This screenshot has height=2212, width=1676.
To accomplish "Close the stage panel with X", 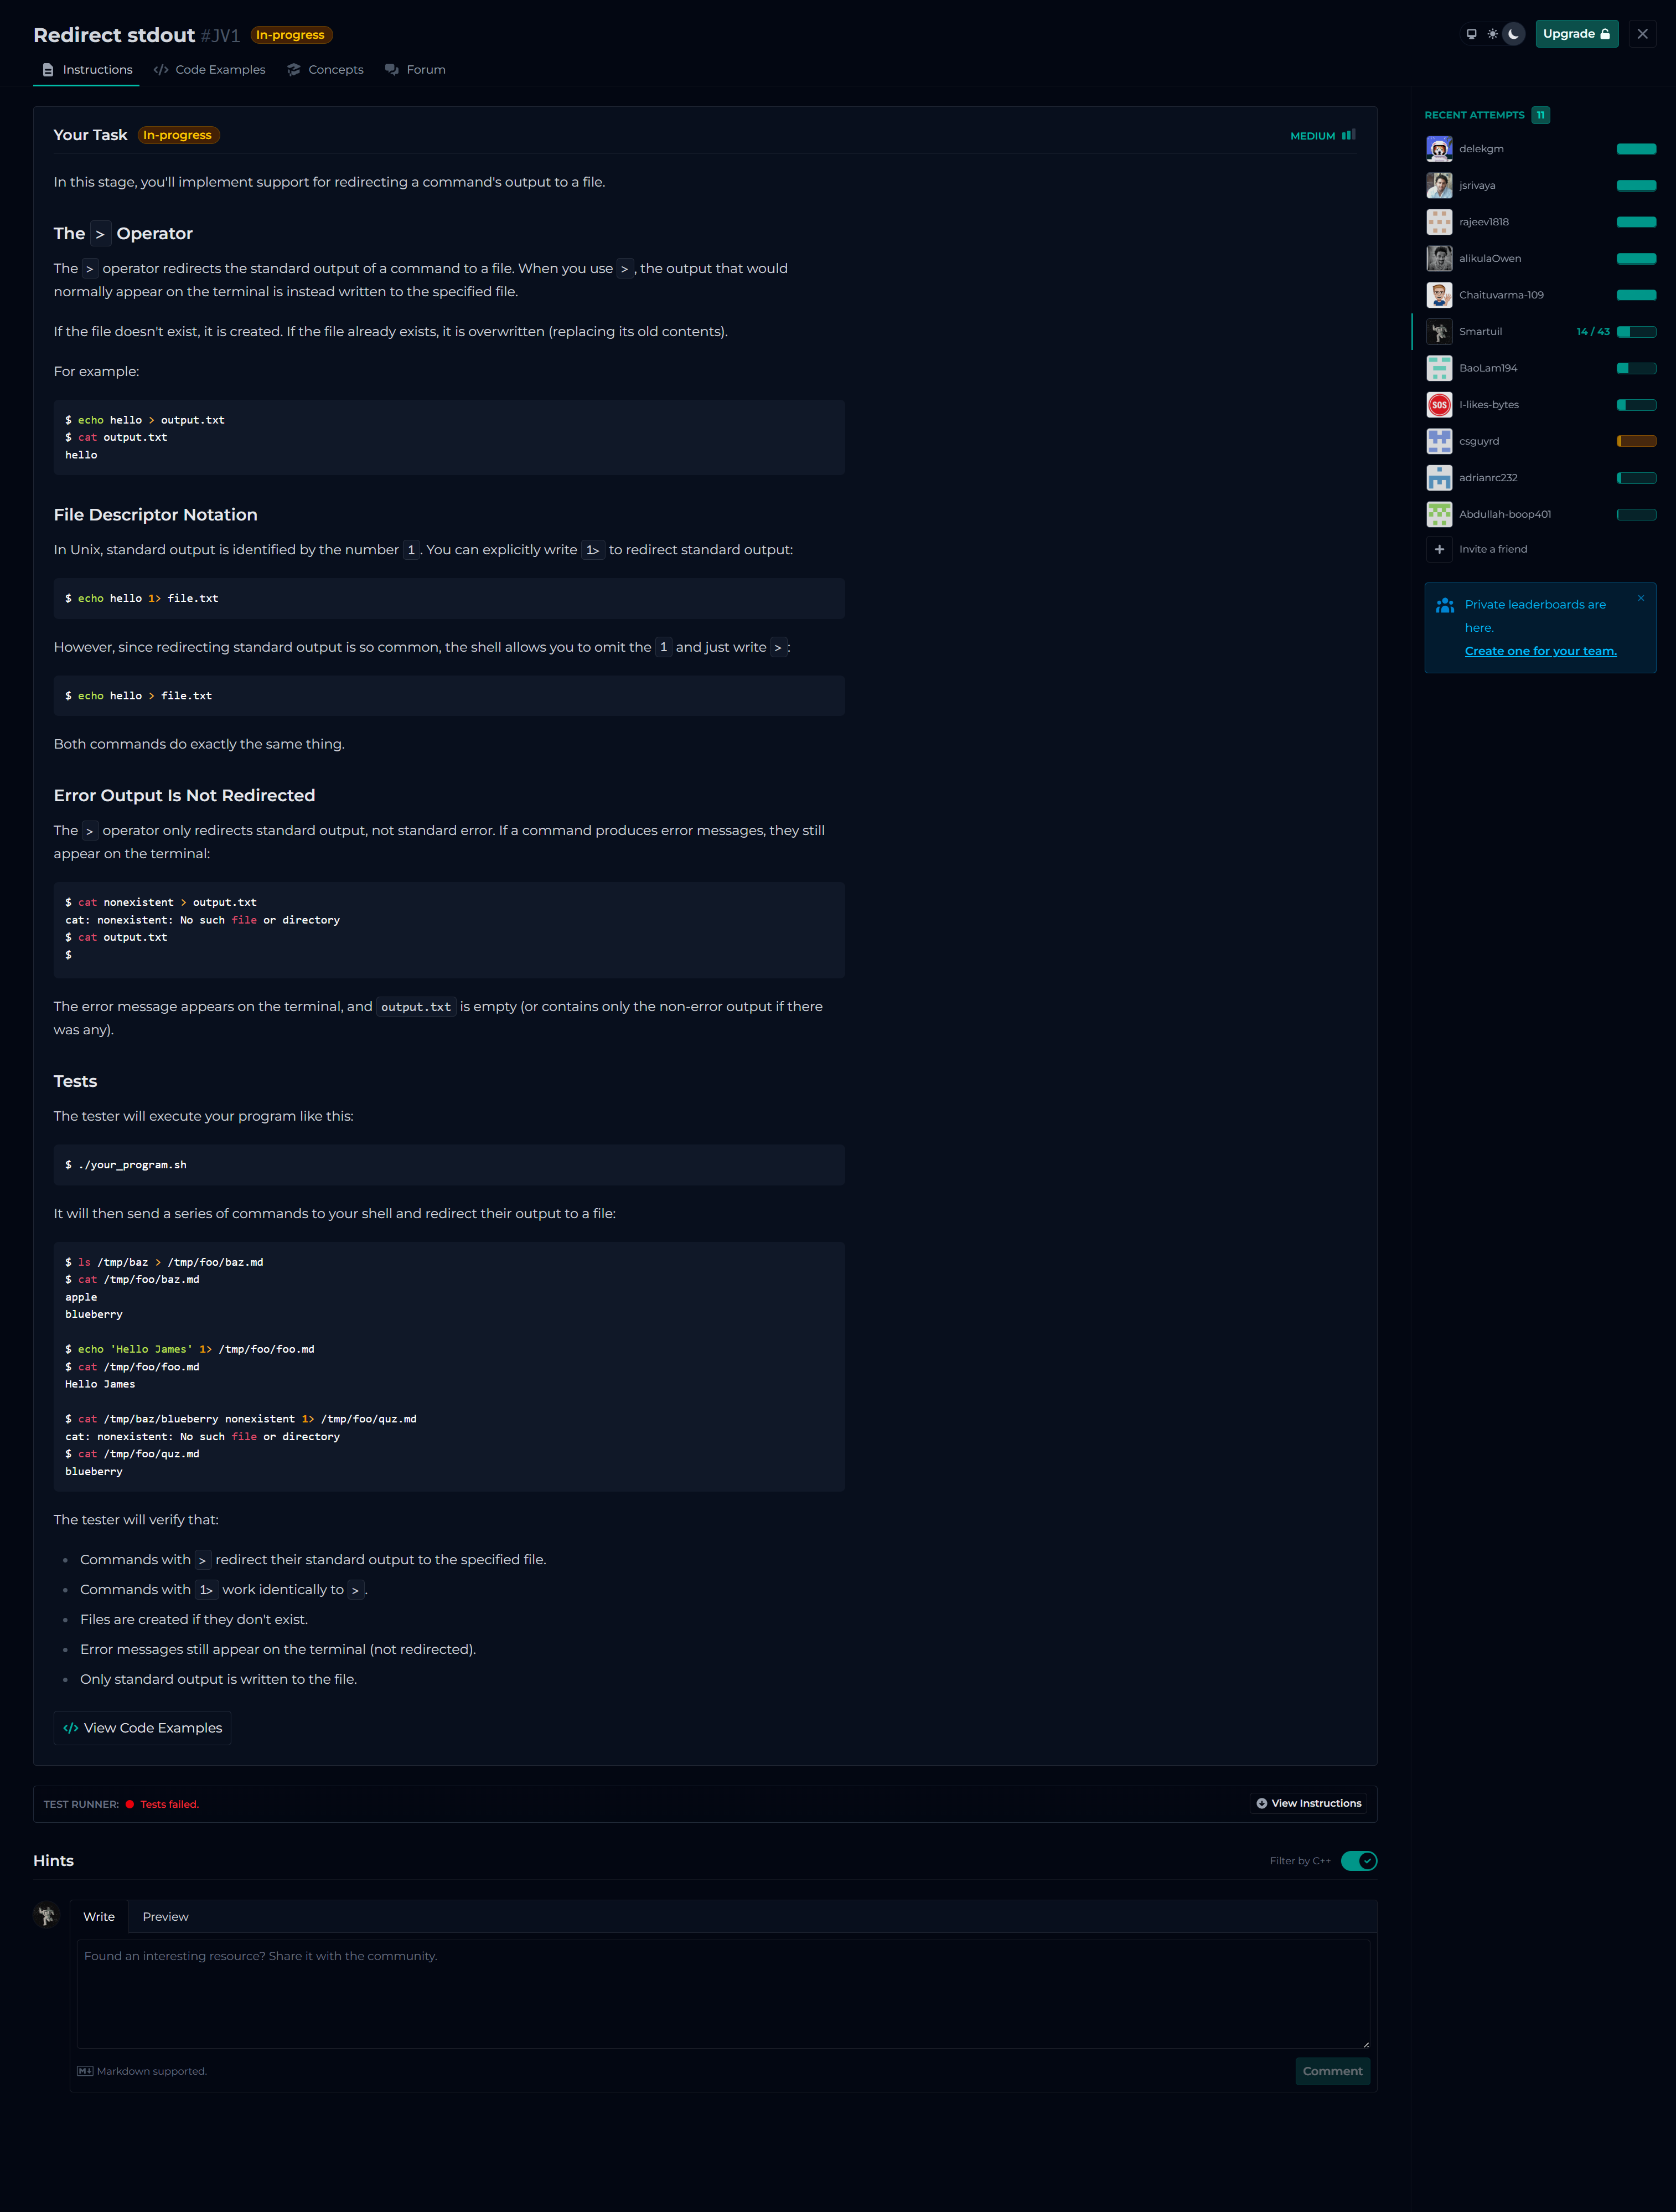I will (x=1642, y=34).
